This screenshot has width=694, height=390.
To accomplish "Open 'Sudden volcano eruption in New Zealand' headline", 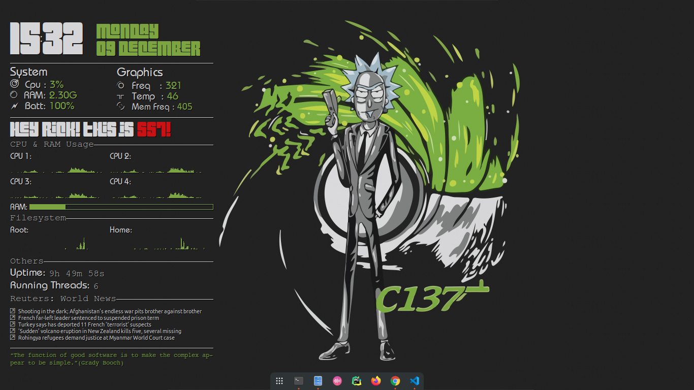I will click(100, 331).
